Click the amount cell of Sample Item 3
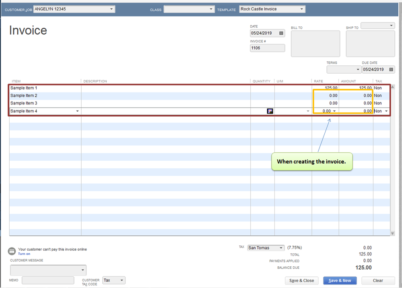Image resolution: width=402 pixels, height=288 pixels. click(356, 103)
